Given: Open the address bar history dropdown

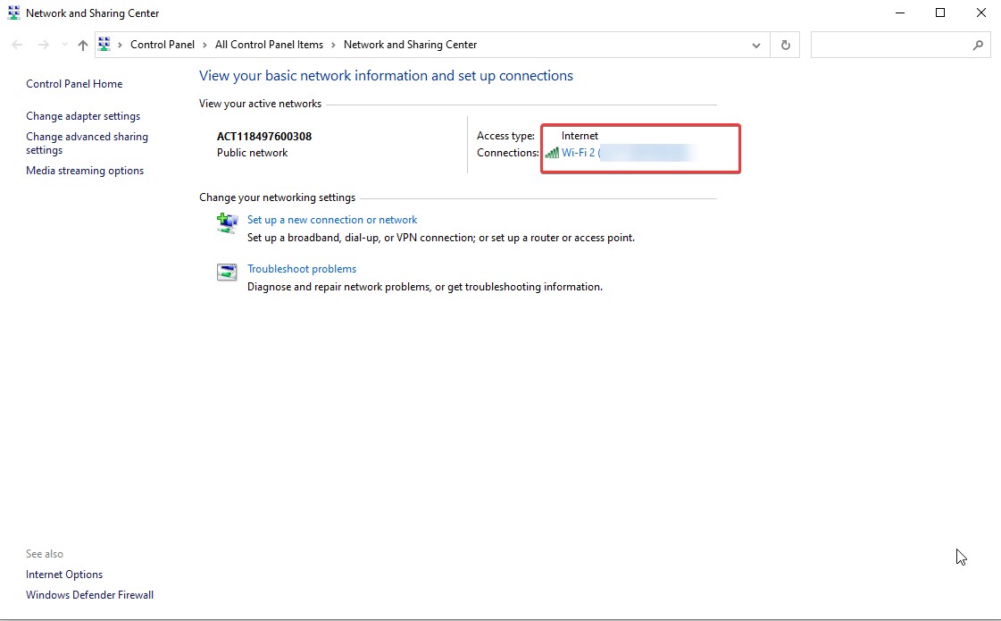Looking at the screenshot, I should coord(756,44).
